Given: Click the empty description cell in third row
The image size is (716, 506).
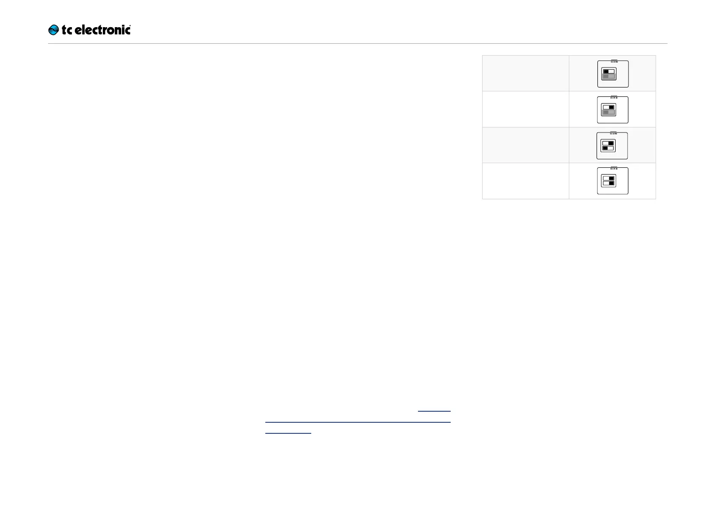Looking at the screenshot, I should point(526,145).
